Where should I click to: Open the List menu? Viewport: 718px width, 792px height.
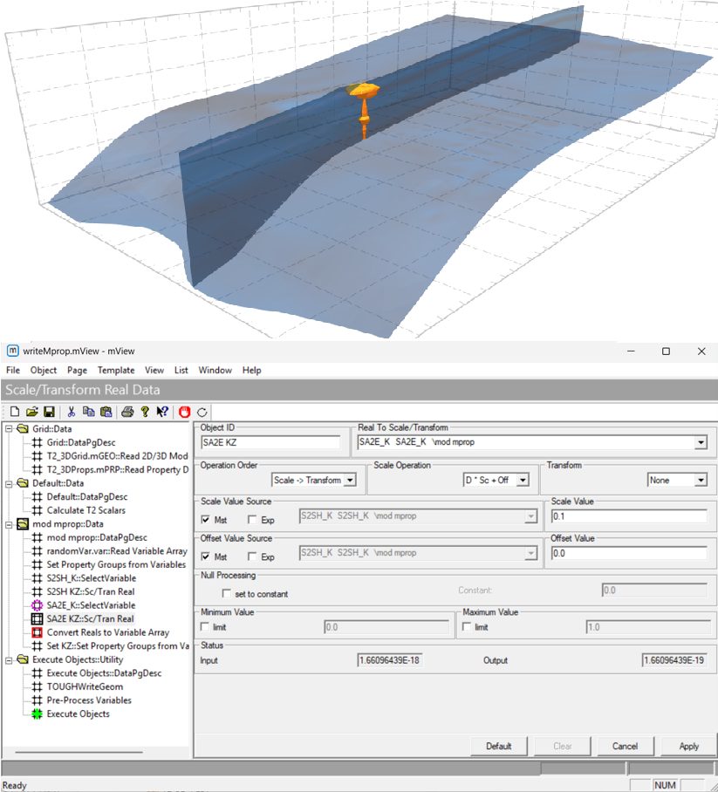[x=181, y=370]
